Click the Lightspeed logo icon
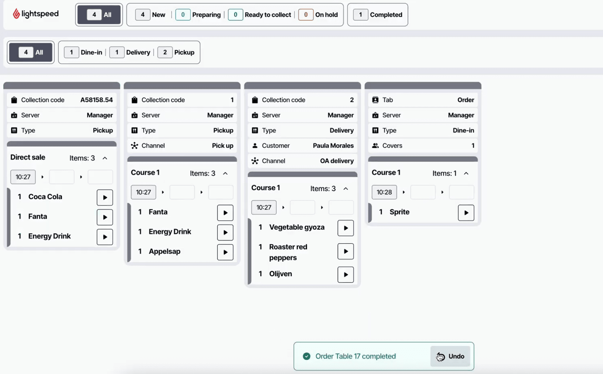603x374 pixels. pyautogui.click(x=16, y=13)
